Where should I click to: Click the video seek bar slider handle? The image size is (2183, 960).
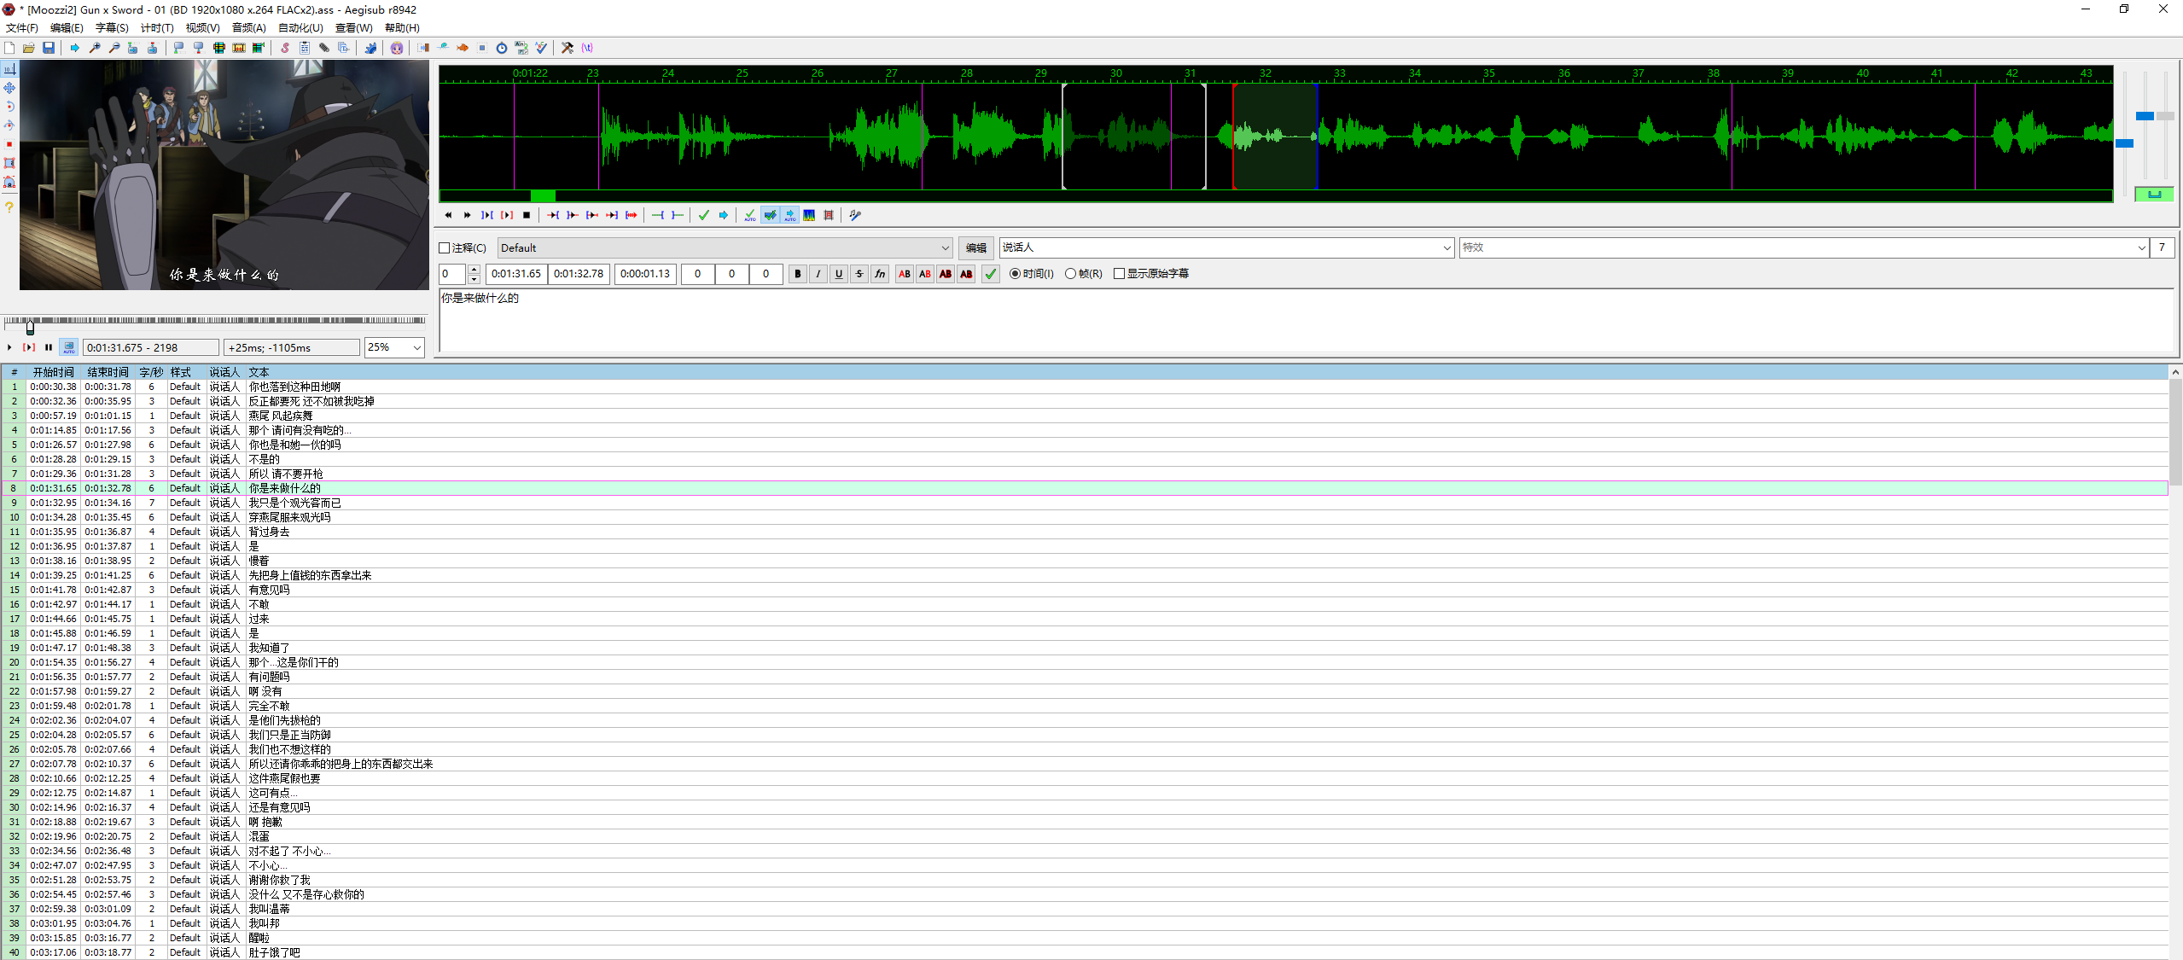tap(30, 327)
